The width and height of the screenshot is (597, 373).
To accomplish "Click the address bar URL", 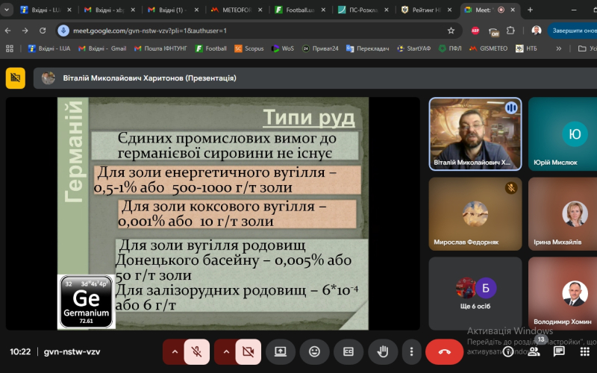I will click(x=150, y=31).
